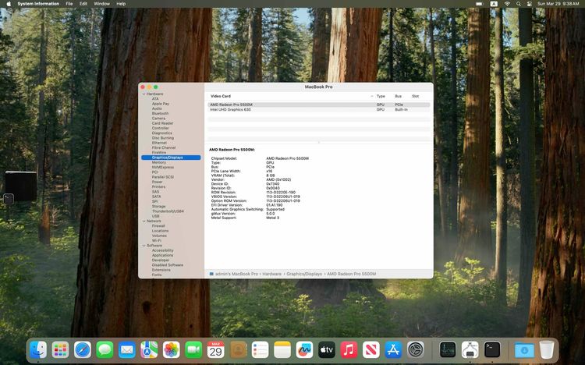This screenshot has width=585, height=365.
Task: Open Launchpad in the Dock
Action: [60, 350]
